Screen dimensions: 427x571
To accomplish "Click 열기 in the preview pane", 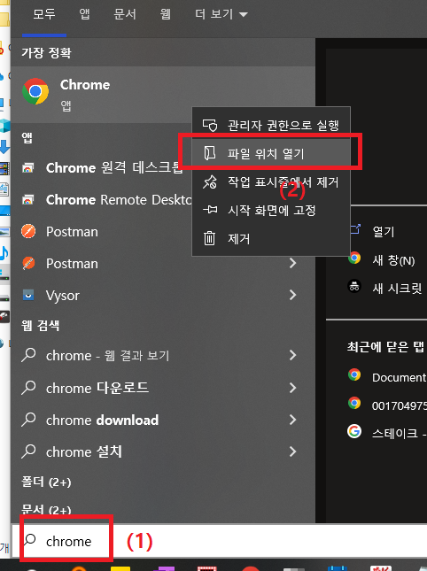I will 384,232.
